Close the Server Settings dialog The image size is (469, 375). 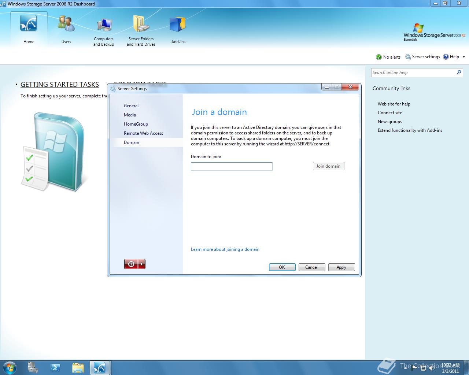(x=350, y=87)
